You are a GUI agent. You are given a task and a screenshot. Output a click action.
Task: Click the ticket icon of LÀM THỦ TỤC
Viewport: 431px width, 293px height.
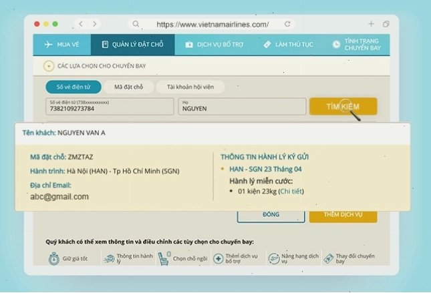click(267, 45)
